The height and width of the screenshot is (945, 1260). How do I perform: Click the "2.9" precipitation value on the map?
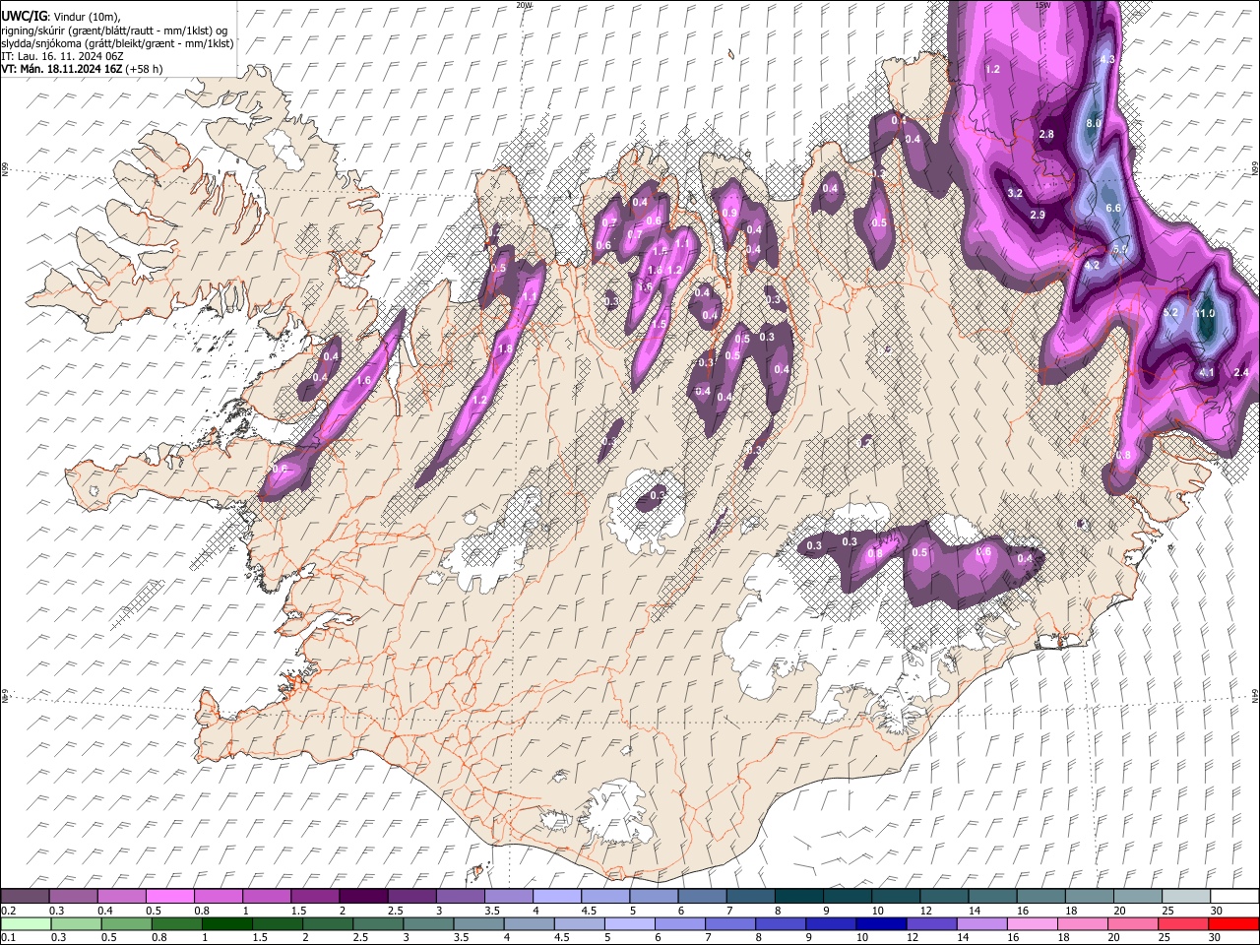(1037, 215)
